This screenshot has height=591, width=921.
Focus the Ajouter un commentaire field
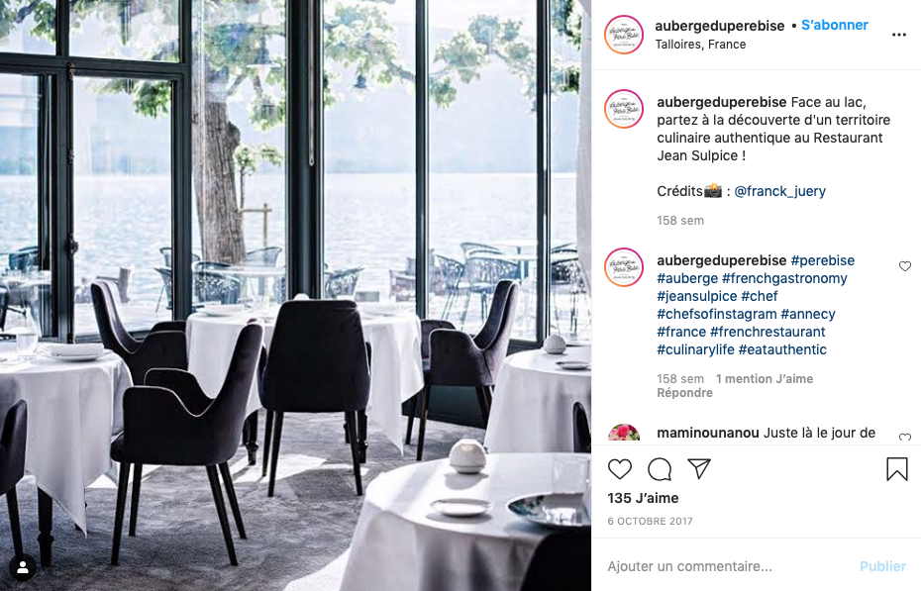(x=728, y=566)
